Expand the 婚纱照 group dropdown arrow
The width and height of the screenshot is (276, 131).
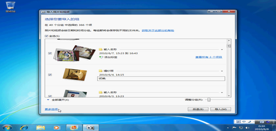(222, 71)
